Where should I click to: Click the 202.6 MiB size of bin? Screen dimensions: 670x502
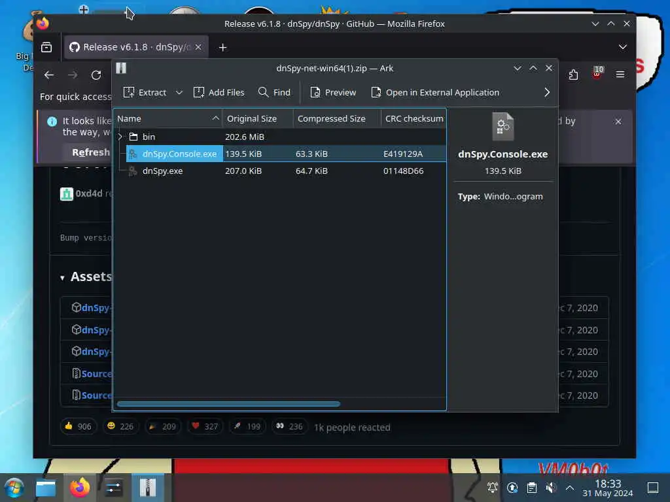[x=245, y=137]
